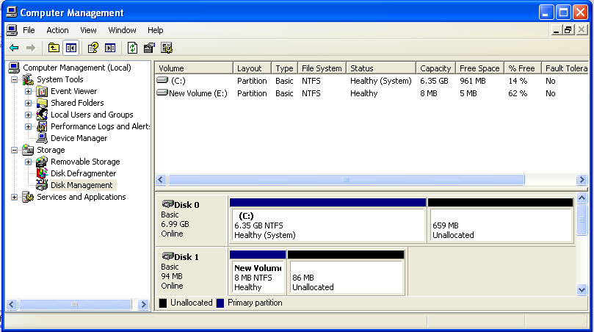594x332 pixels.
Task: Click the menu bar console icon
Action: [12, 30]
